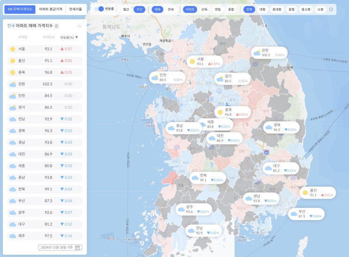This screenshot has height=257, width=349.
Task: Select 경기 partly-cloudy icon in list
Action: click(13, 107)
